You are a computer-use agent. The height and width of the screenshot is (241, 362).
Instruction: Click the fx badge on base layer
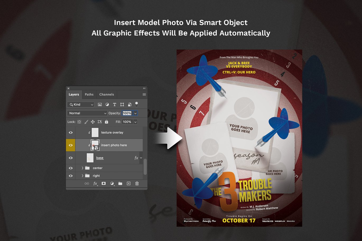[136, 158]
